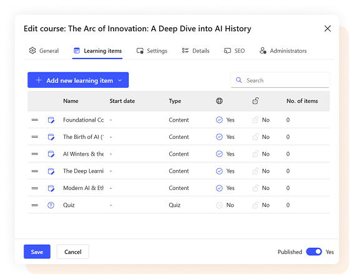Click the padlock icon in Modern AI row
This screenshot has height=279, width=354.
coord(255,188)
